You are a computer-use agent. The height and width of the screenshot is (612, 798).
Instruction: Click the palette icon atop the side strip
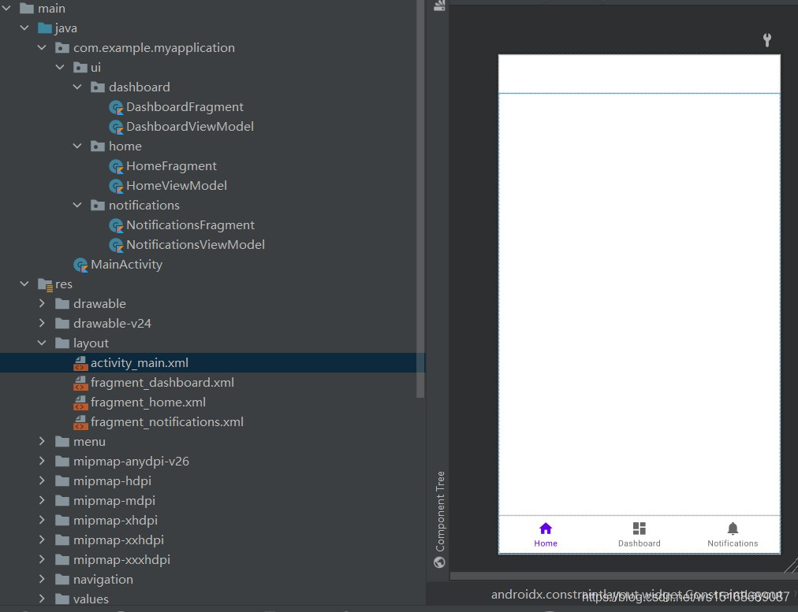[x=439, y=5]
